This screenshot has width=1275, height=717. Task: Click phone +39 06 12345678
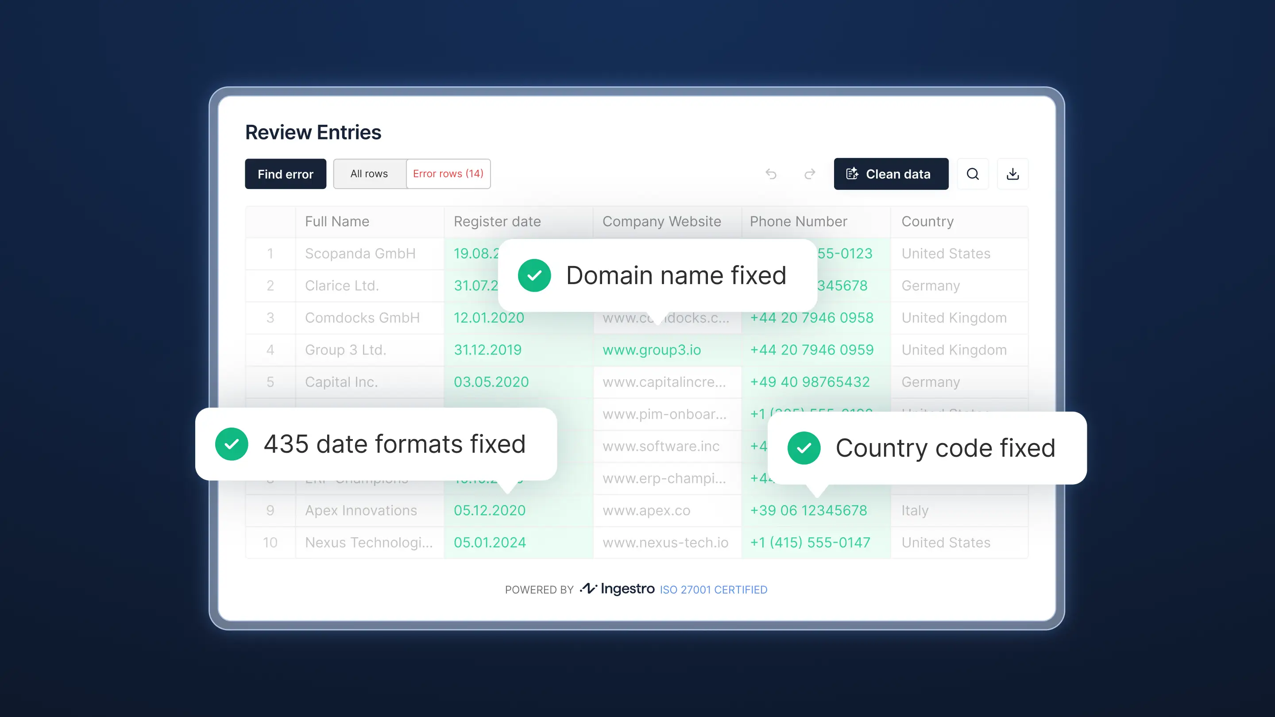click(815, 511)
